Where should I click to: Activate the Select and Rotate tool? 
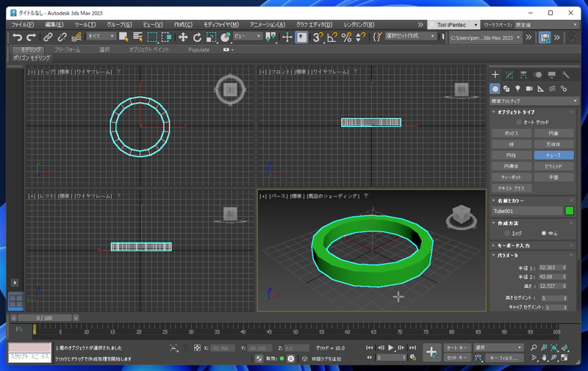click(x=197, y=37)
